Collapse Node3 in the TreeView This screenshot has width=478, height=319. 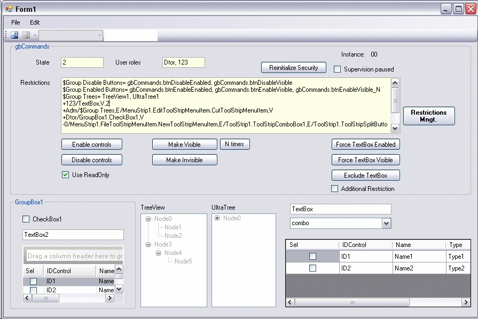tap(148, 244)
